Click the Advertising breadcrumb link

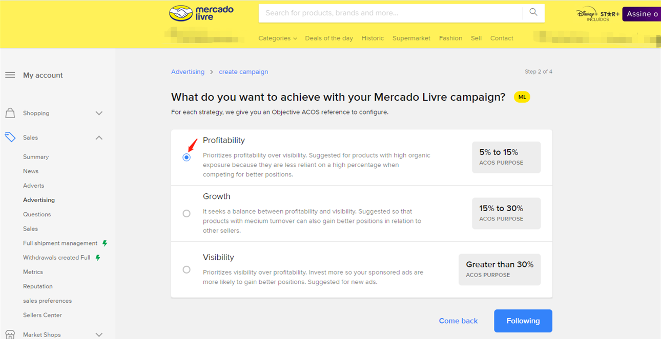click(x=188, y=72)
